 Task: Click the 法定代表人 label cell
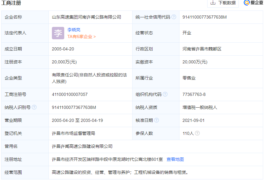coord(25,33)
